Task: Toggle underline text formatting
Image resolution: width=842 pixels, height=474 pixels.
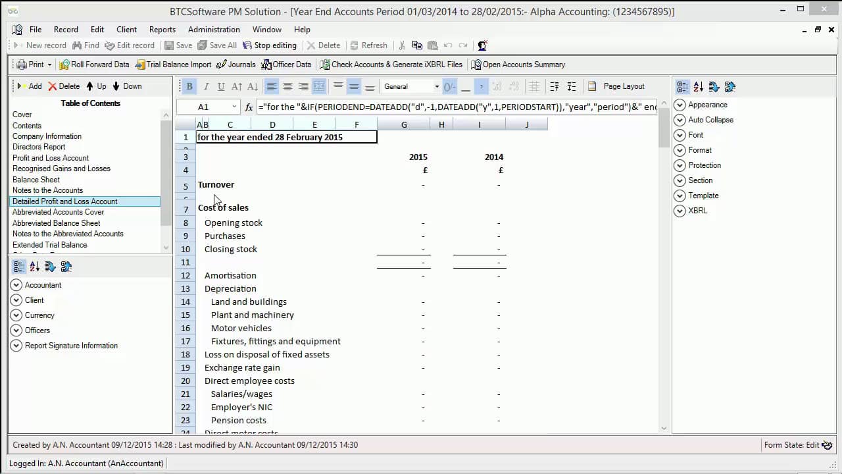Action: coord(221,86)
